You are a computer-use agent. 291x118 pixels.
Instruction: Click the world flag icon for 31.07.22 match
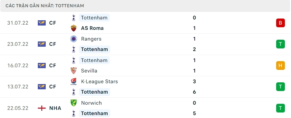pos(42,23)
